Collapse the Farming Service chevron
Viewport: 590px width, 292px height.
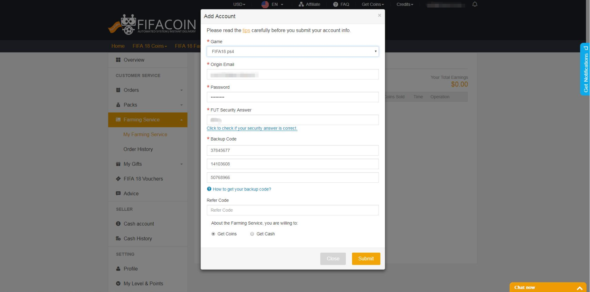[x=182, y=120]
